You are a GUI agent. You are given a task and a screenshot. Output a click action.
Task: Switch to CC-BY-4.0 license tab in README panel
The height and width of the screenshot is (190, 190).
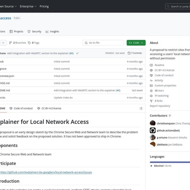click(49, 108)
